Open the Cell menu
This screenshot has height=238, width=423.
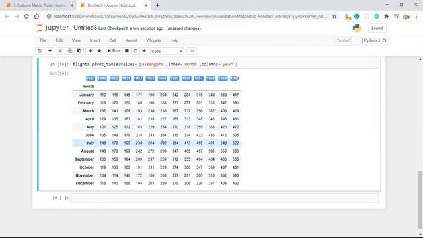pyautogui.click(x=112, y=40)
